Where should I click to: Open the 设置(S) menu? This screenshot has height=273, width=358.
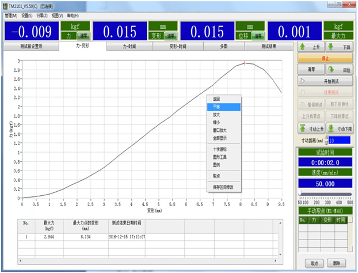tap(28, 16)
